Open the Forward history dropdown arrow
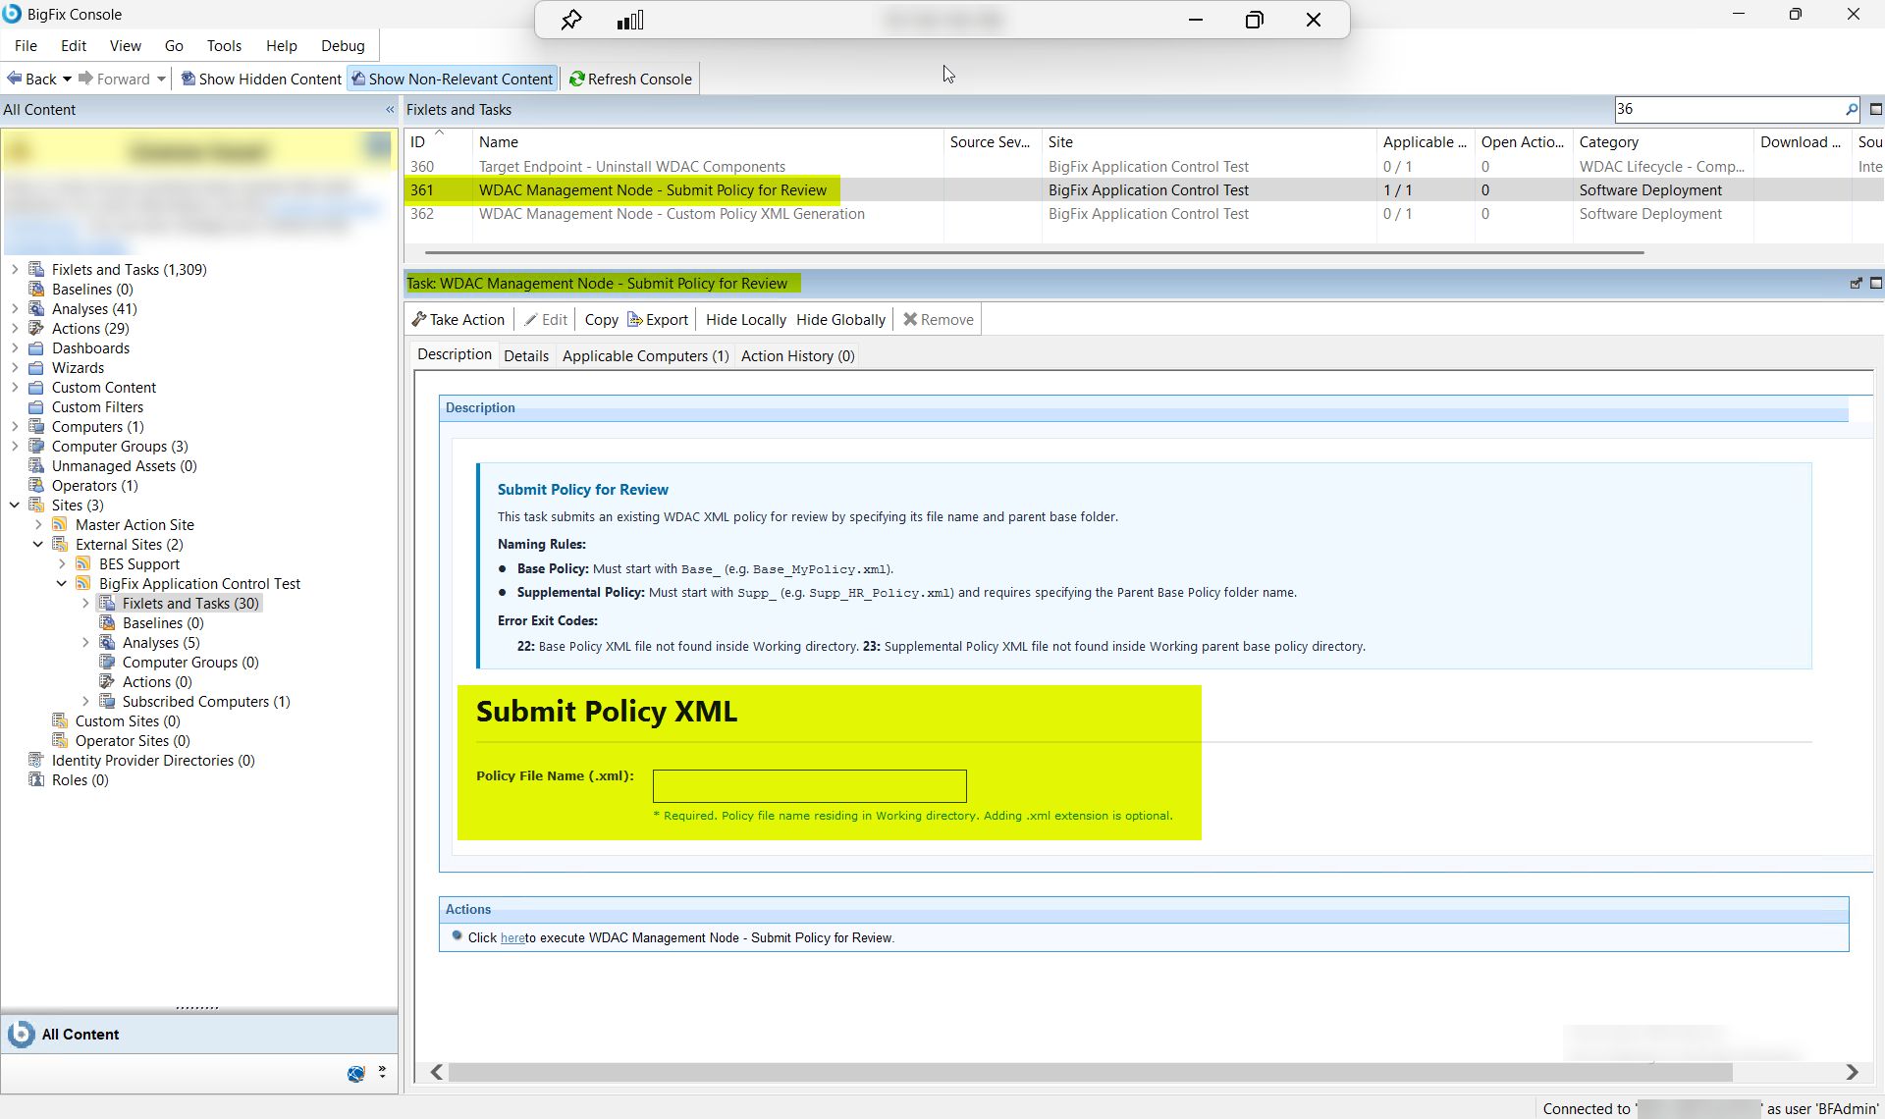 click(x=161, y=79)
